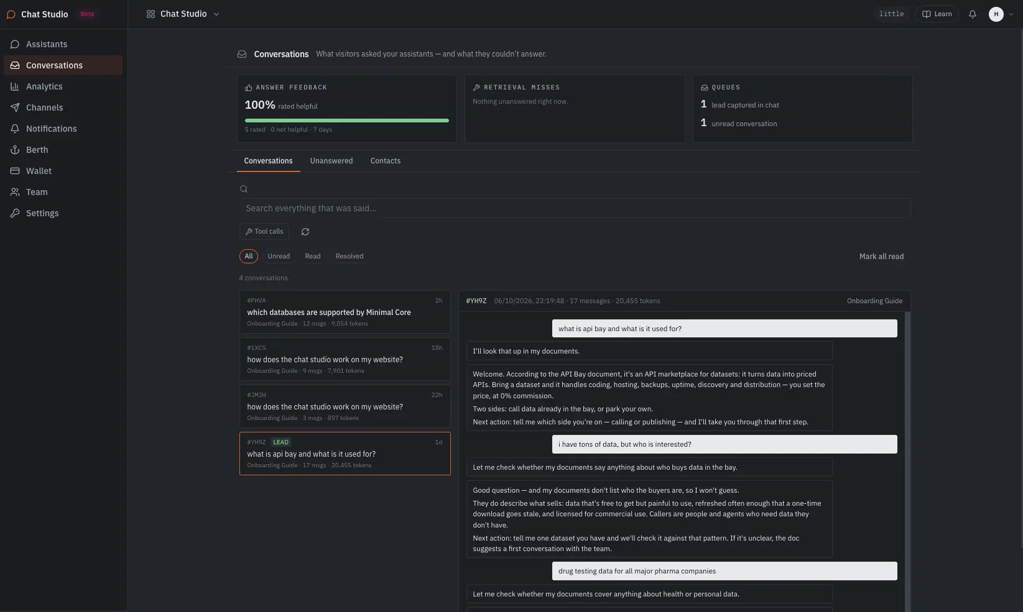Click the Berth anchor icon
The width and height of the screenshot is (1023, 612).
15,150
